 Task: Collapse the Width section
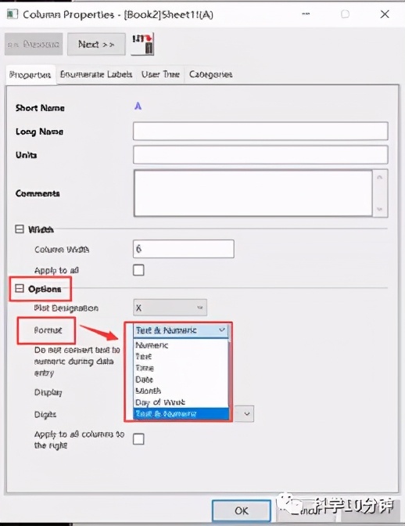[20, 229]
